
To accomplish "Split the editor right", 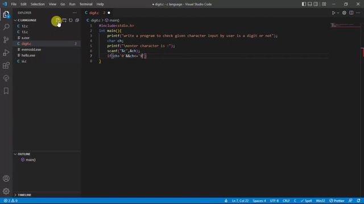I will pos(351,13).
